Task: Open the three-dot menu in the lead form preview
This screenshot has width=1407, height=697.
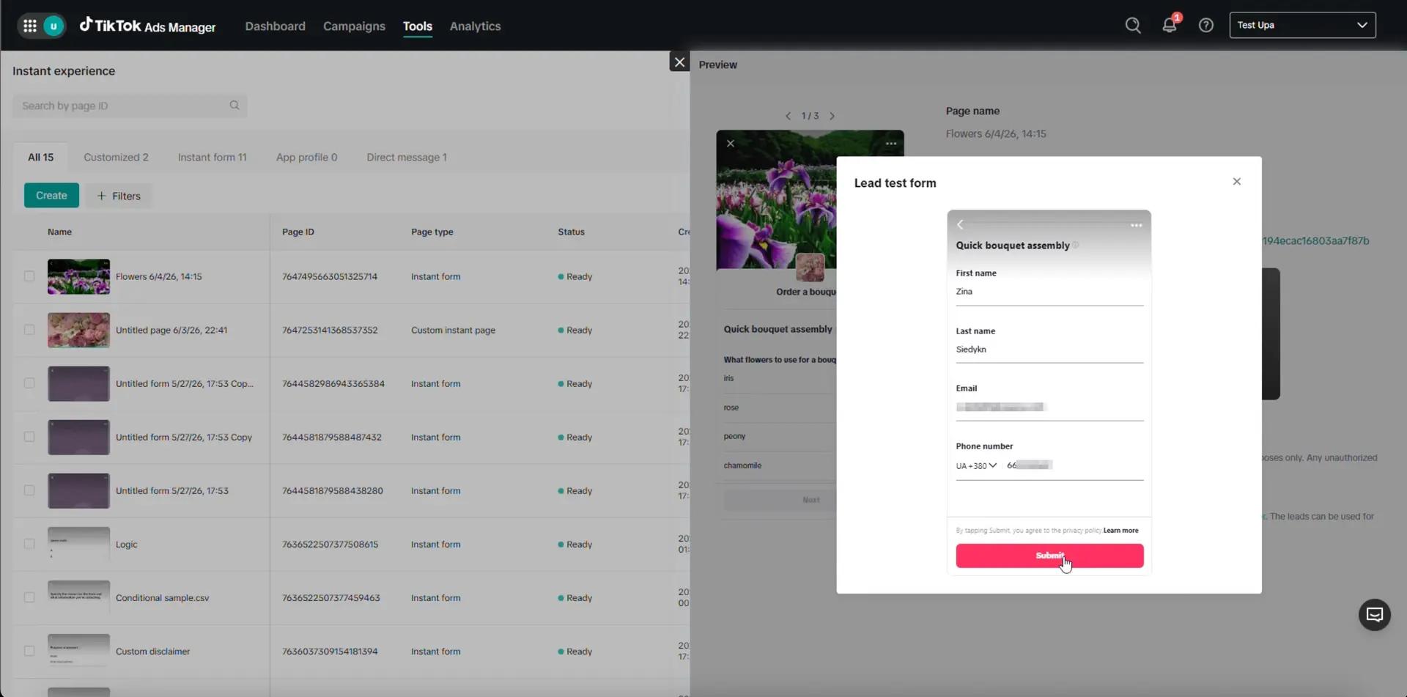Action: 1137,225
